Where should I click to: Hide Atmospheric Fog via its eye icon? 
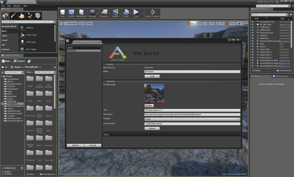click(x=253, y=22)
